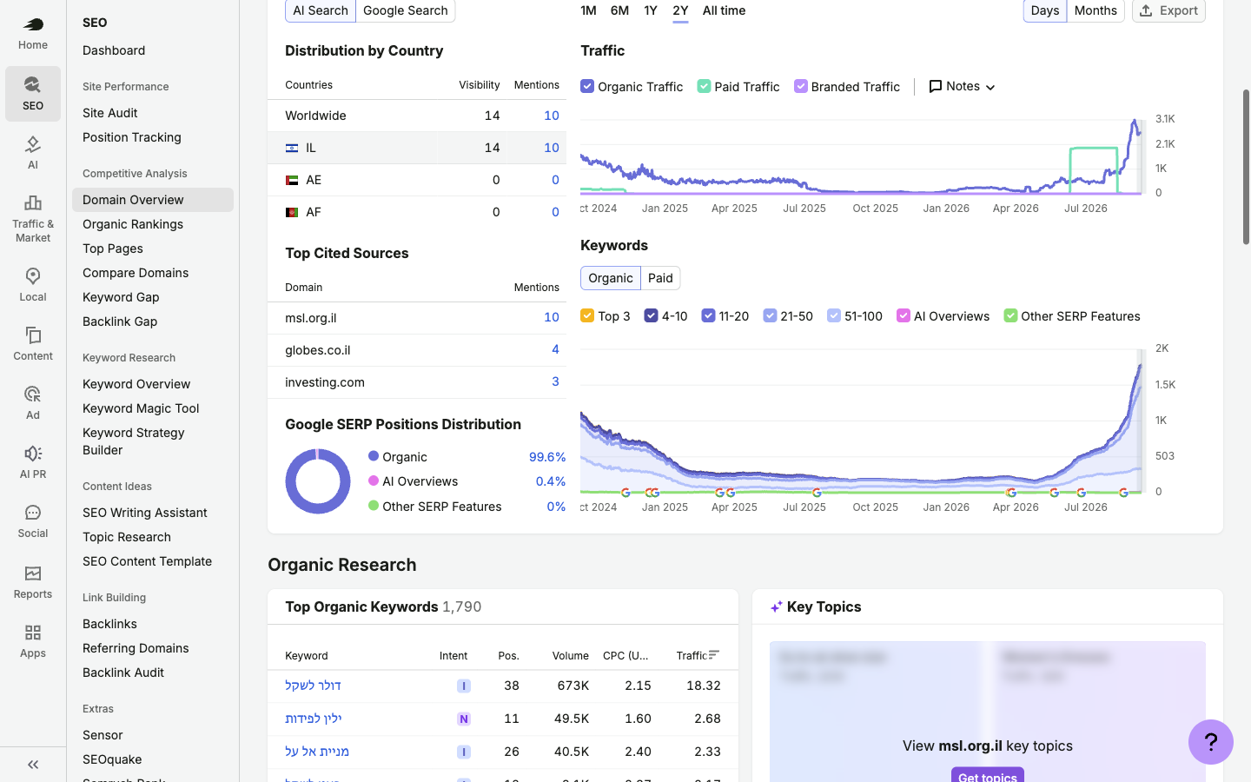Open Organic Rankings in sidebar

pyautogui.click(x=133, y=224)
